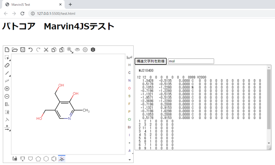The height and width of the screenshot is (165, 275).
Task: Undo the last edit in the sketcher
Action: (31, 50)
